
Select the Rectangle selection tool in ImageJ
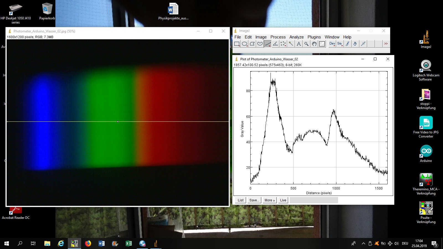[x=237, y=44]
